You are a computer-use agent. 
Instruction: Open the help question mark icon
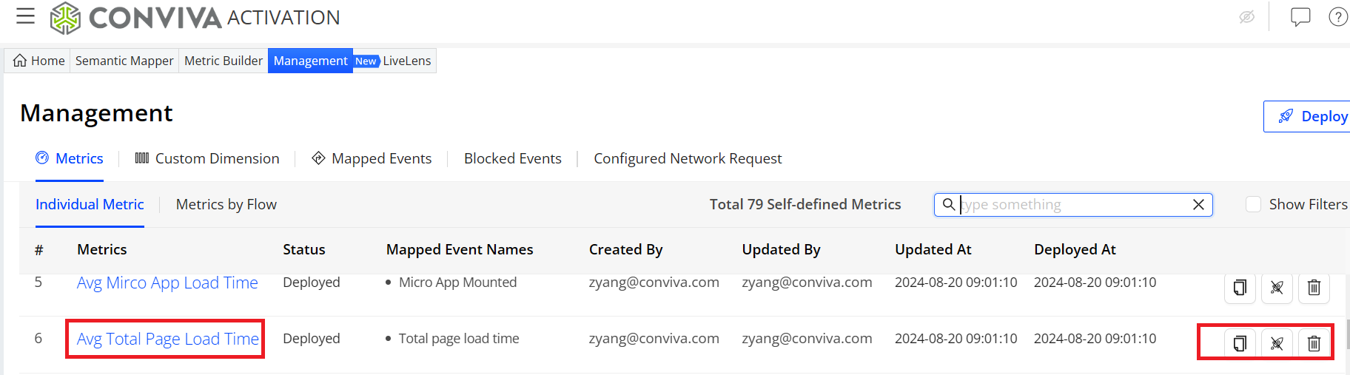click(1338, 17)
